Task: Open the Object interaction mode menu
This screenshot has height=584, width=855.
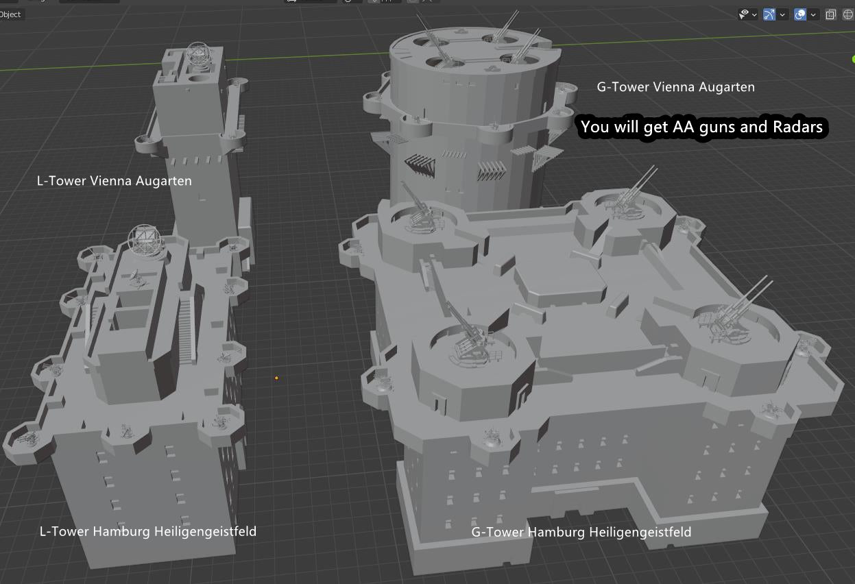Action: (x=75, y=2)
